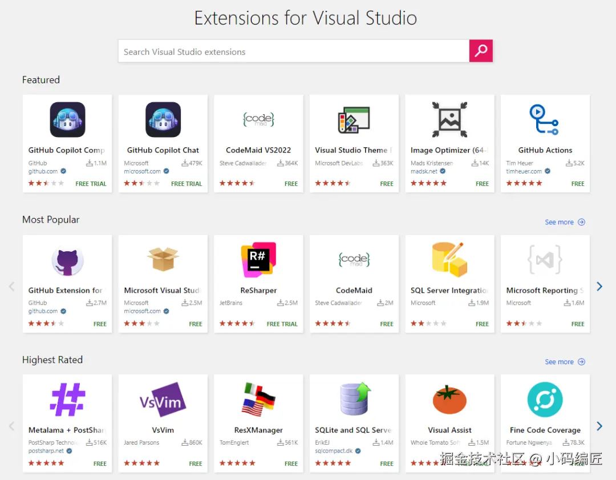Open the Fine Code Coverage title

pyautogui.click(x=545, y=430)
